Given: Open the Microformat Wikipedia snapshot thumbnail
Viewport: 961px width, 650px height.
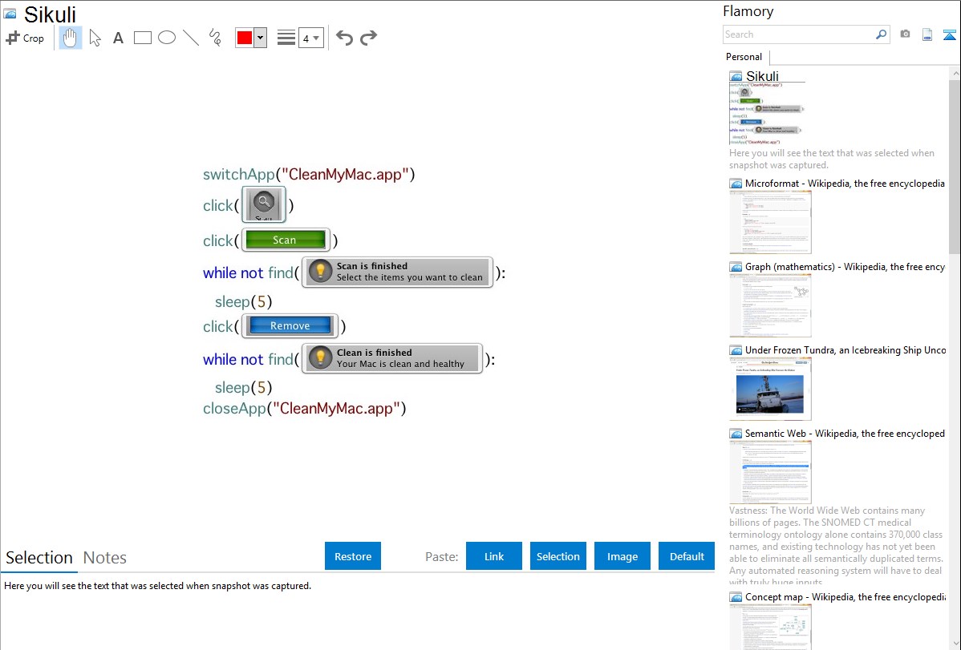Looking at the screenshot, I should 770,222.
